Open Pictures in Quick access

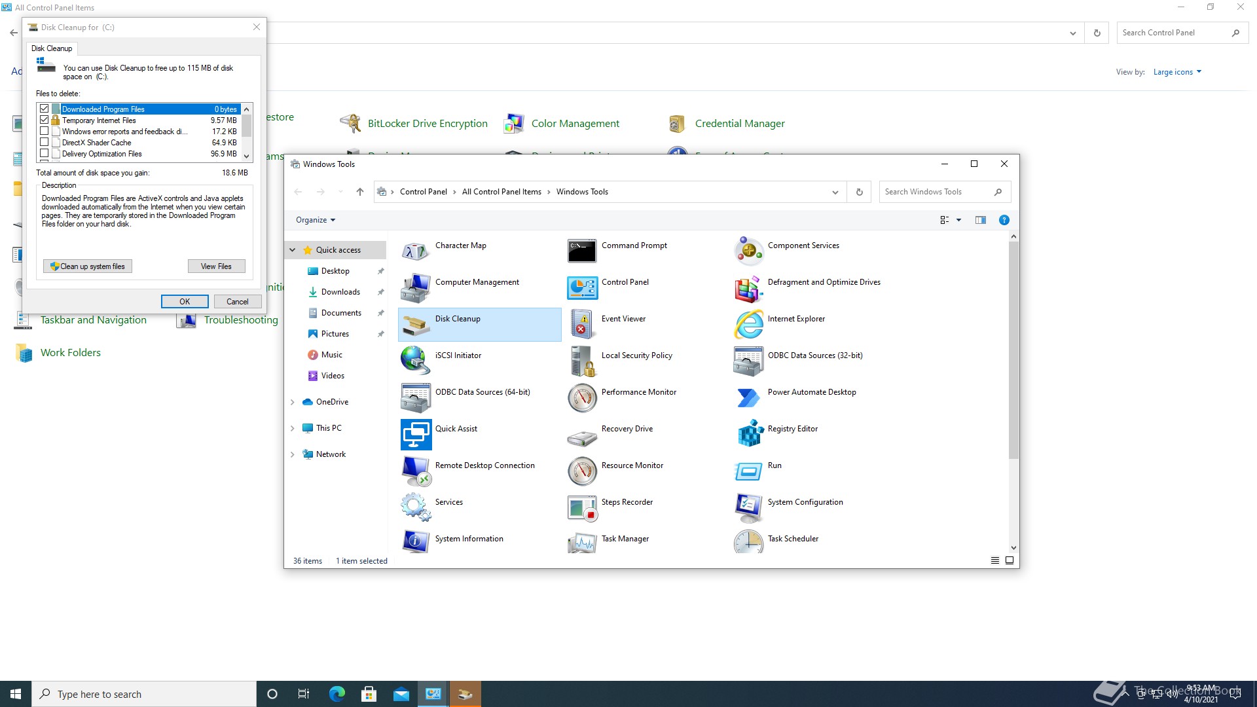(335, 334)
